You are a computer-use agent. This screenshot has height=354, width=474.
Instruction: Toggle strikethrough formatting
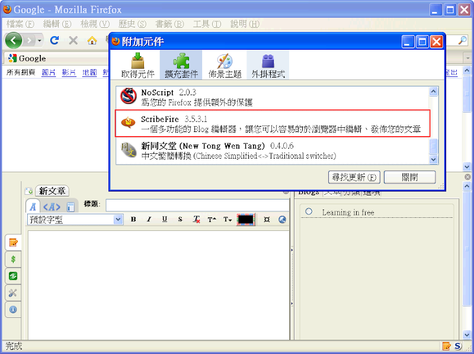point(180,220)
